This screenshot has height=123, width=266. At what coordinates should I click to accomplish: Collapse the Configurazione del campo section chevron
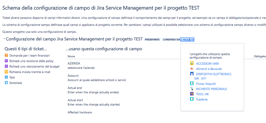click(4, 39)
